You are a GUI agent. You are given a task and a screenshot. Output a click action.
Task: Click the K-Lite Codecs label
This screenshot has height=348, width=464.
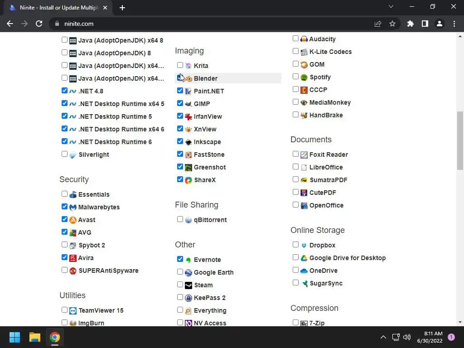[330, 52]
